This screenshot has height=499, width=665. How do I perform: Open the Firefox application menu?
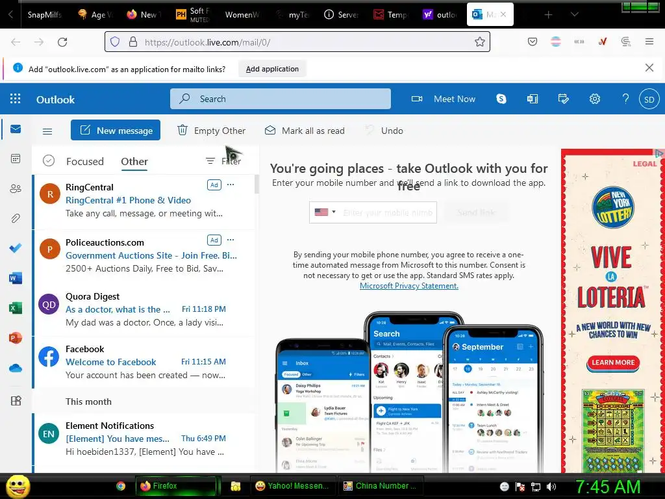point(649,42)
